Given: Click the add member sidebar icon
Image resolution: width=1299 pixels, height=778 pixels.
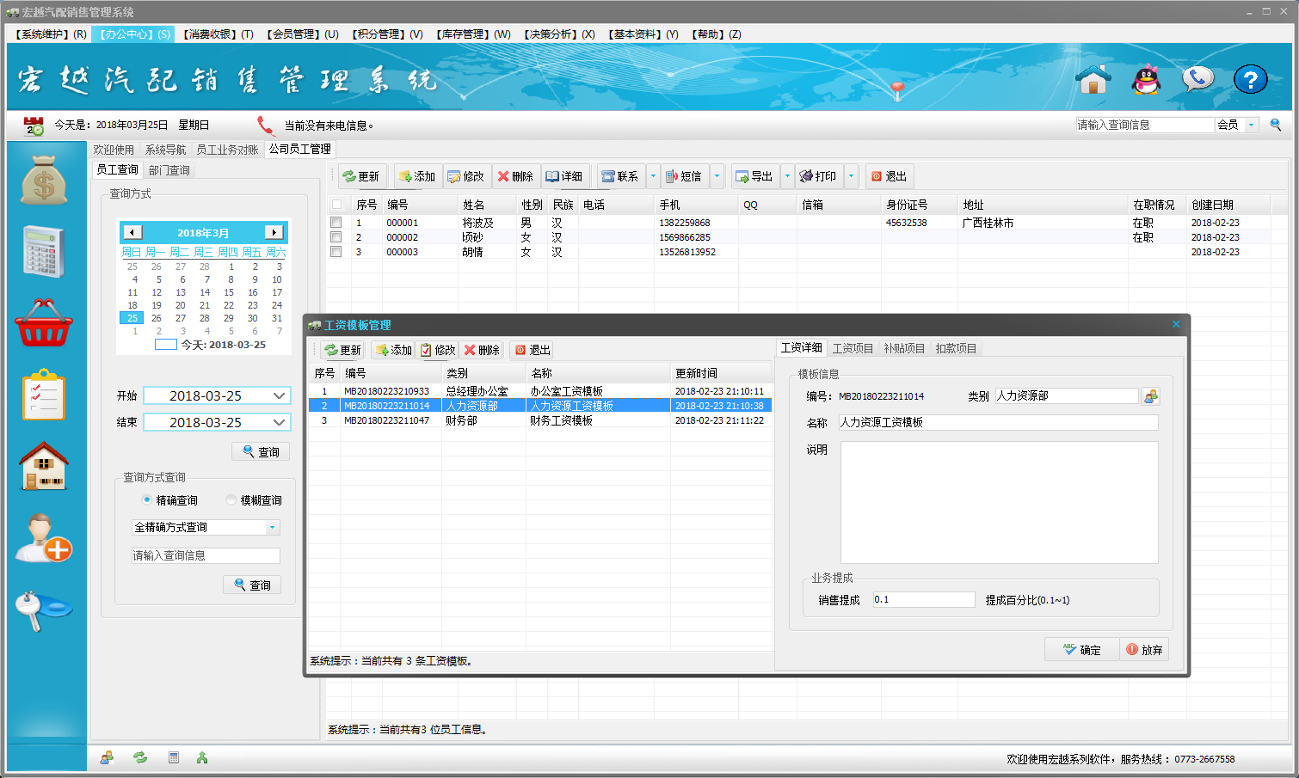Looking at the screenshot, I should point(44,538).
